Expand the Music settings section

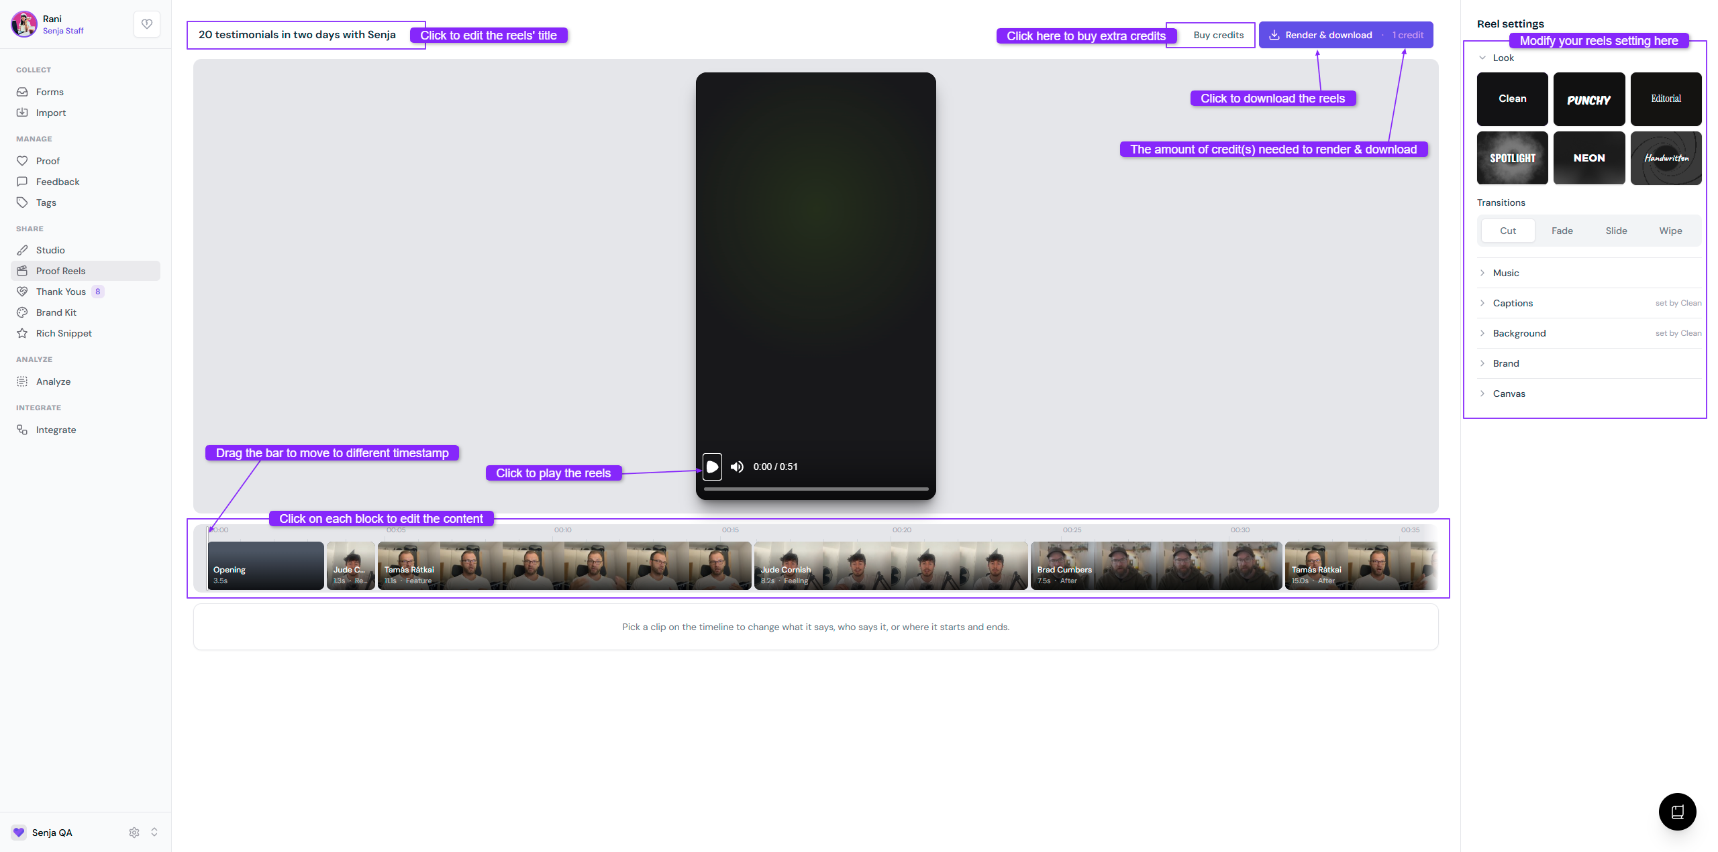(1588, 273)
